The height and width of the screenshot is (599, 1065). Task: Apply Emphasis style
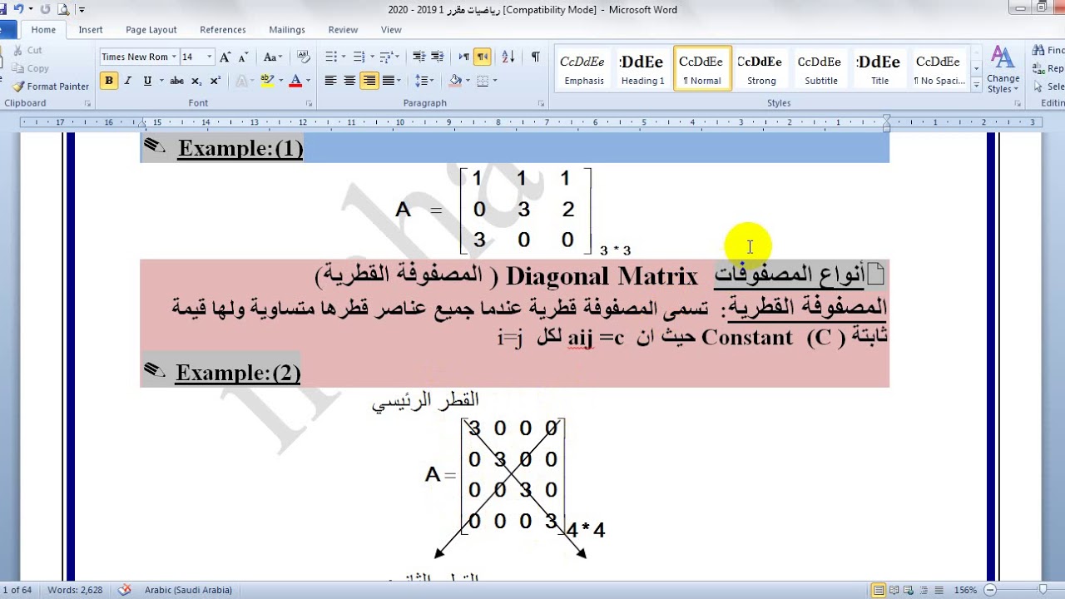(584, 69)
